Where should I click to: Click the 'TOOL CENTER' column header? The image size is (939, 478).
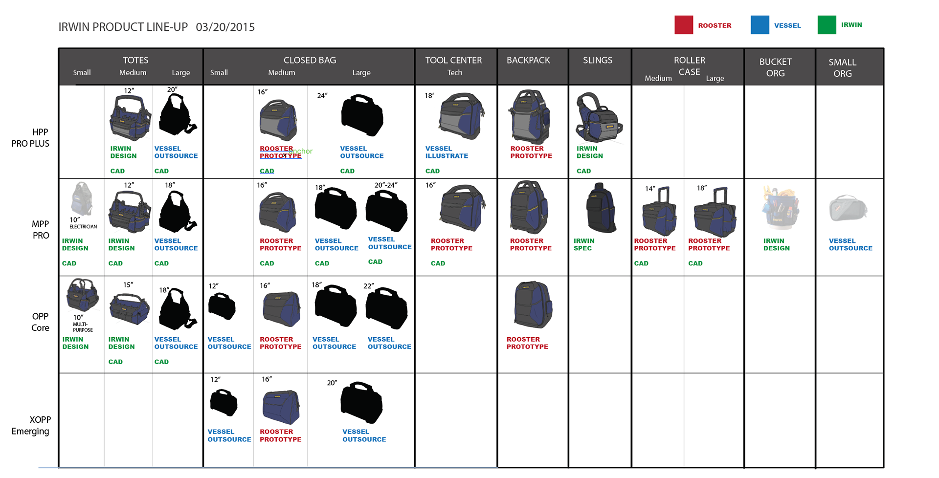(x=453, y=60)
